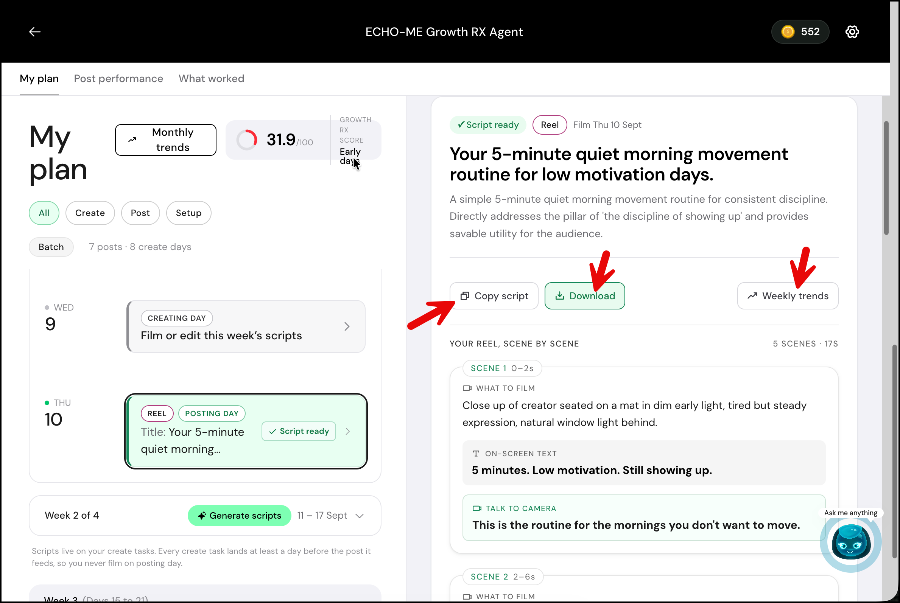Viewport: 900px width, 603px height.
Task: Select the All filter chip
Action: (44, 213)
